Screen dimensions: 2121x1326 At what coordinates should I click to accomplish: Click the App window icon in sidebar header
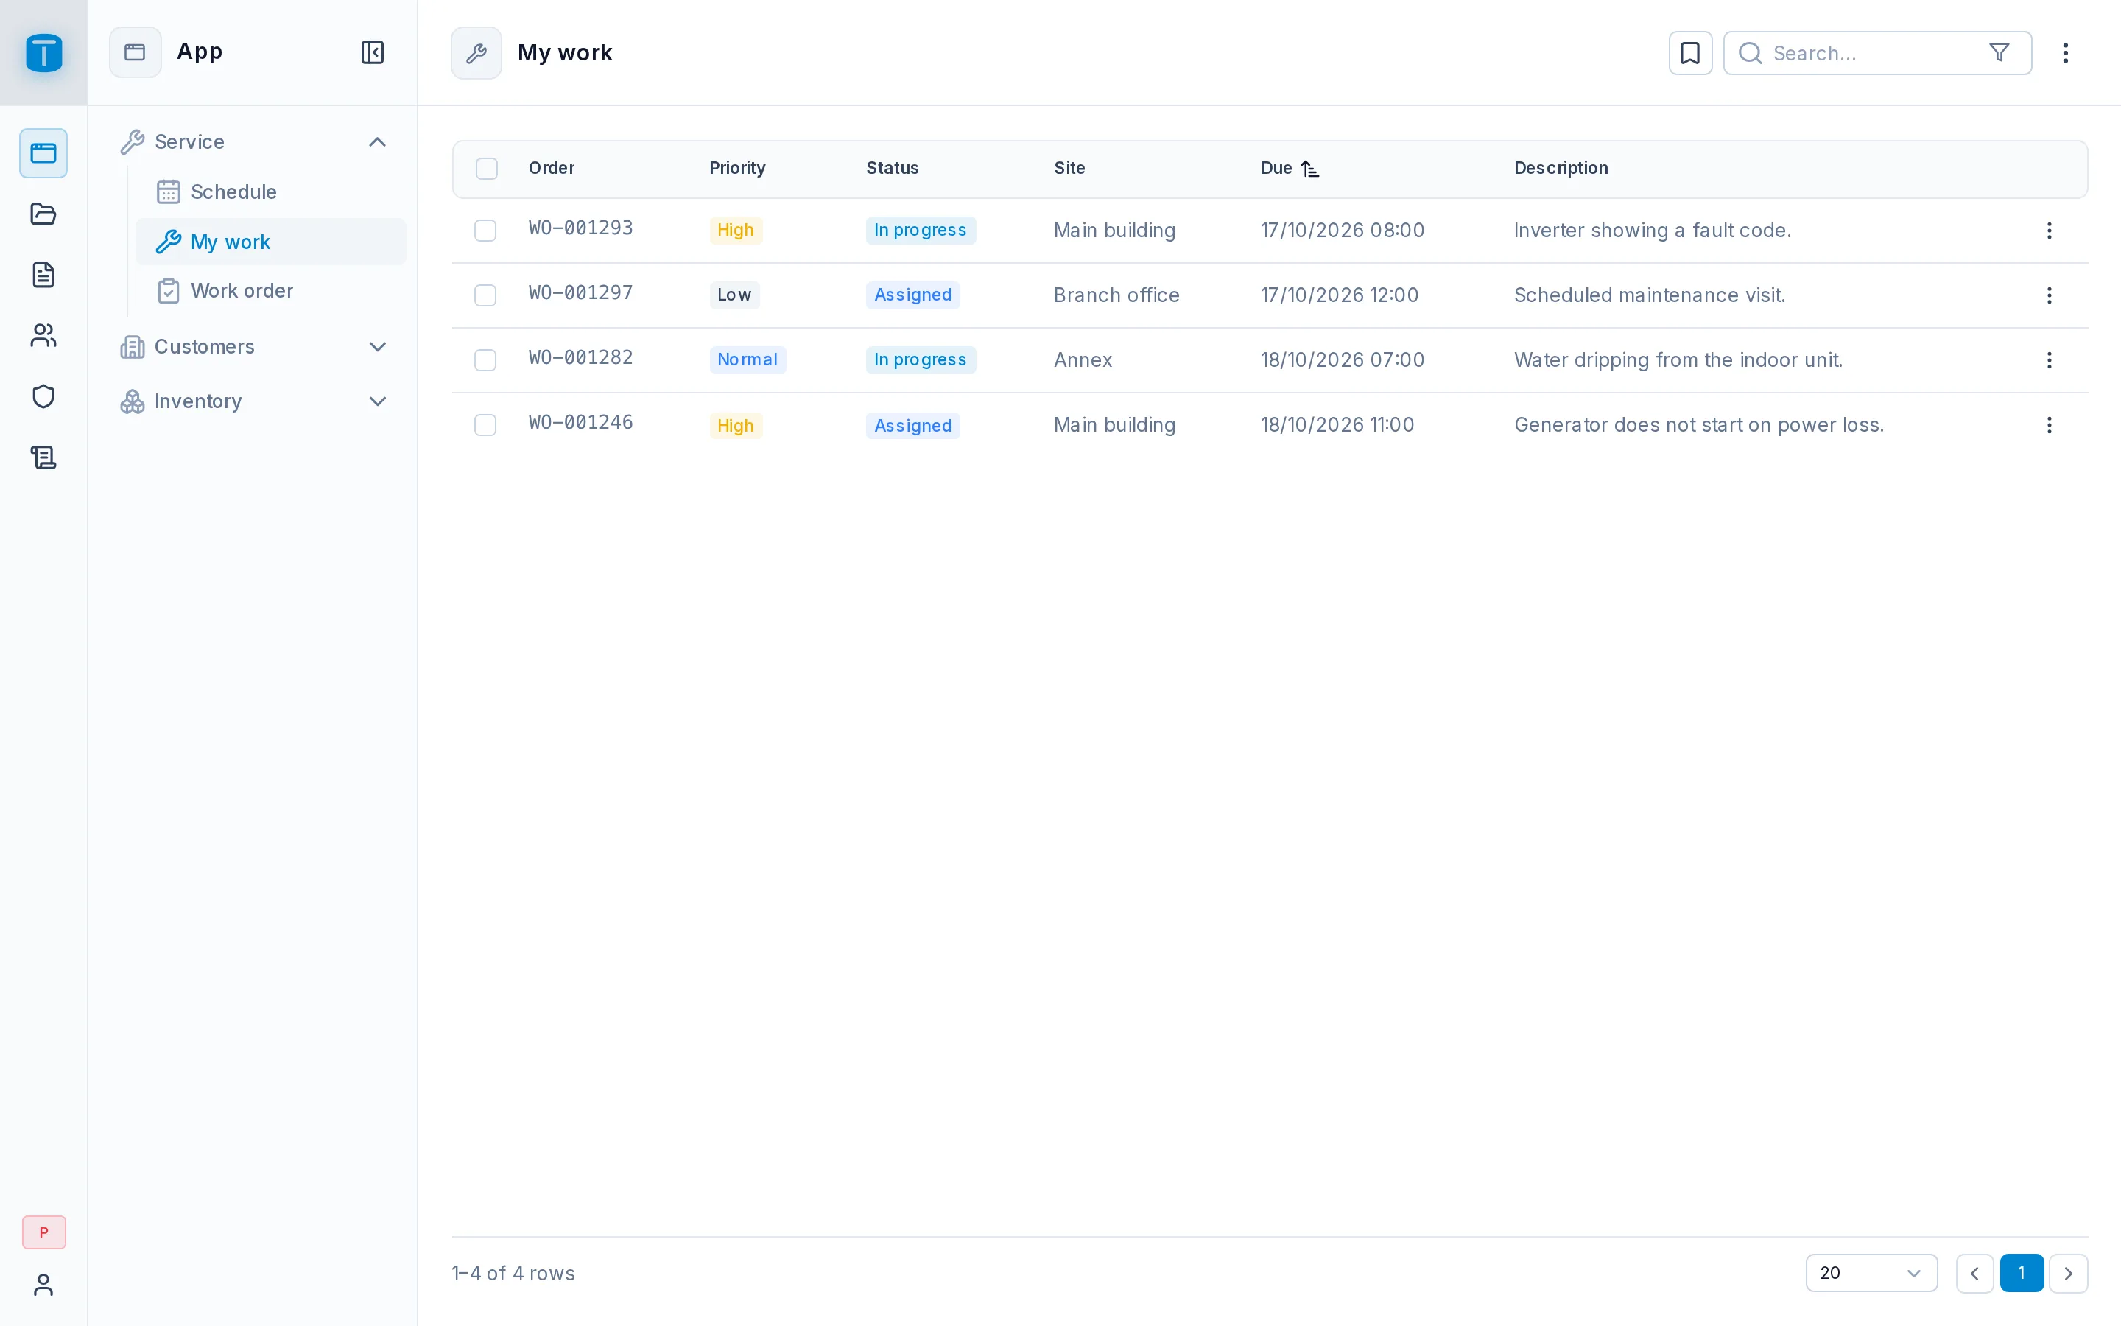(x=135, y=52)
